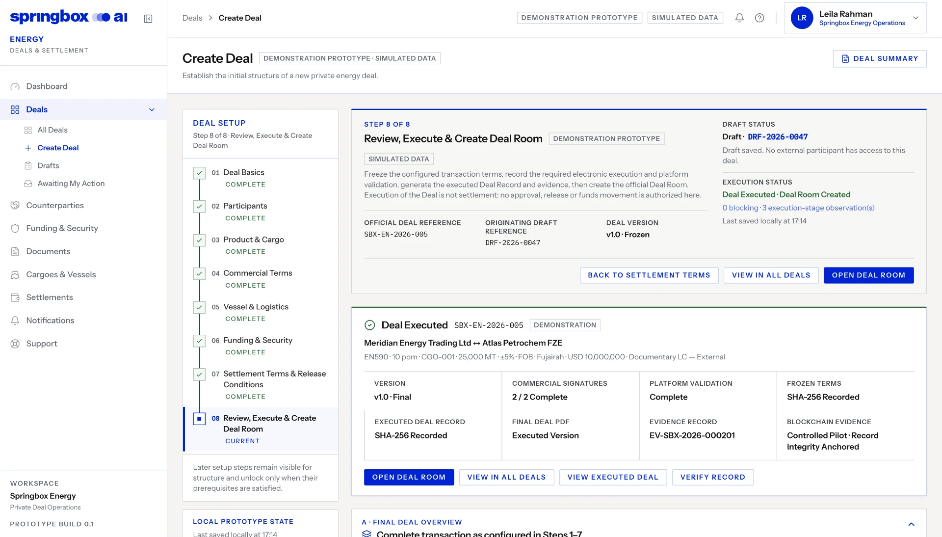Go to Dashboard in sidebar
942x537 pixels.
point(83,86)
